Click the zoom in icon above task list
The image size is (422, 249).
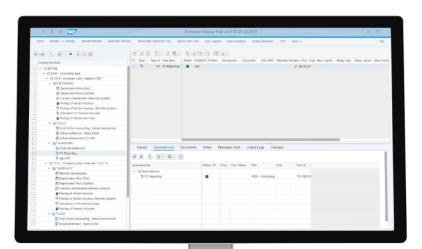187,53
